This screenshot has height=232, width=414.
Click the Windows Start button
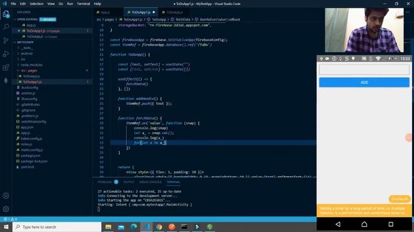(x=6, y=227)
